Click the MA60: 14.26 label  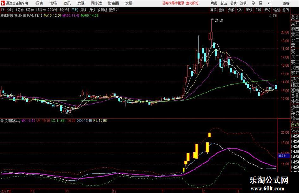90,16
